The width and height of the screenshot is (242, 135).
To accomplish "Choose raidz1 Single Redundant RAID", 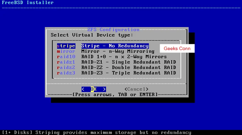I will 66,62.
